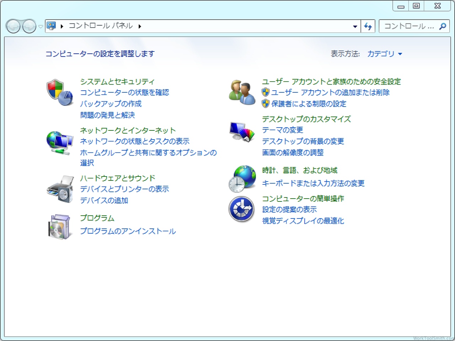Open the clock and globe 時計、言語 icon
Screen dimensions: 455x341
point(242,178)
